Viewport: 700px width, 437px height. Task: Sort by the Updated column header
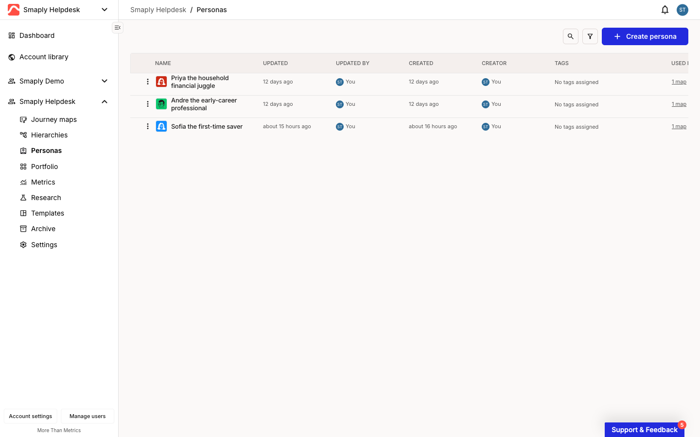(x=275, y=63)
